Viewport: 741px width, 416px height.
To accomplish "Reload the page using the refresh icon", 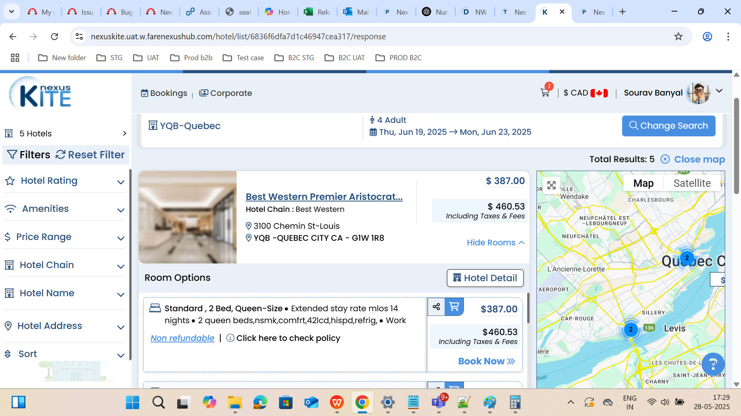I will (54, 37).
